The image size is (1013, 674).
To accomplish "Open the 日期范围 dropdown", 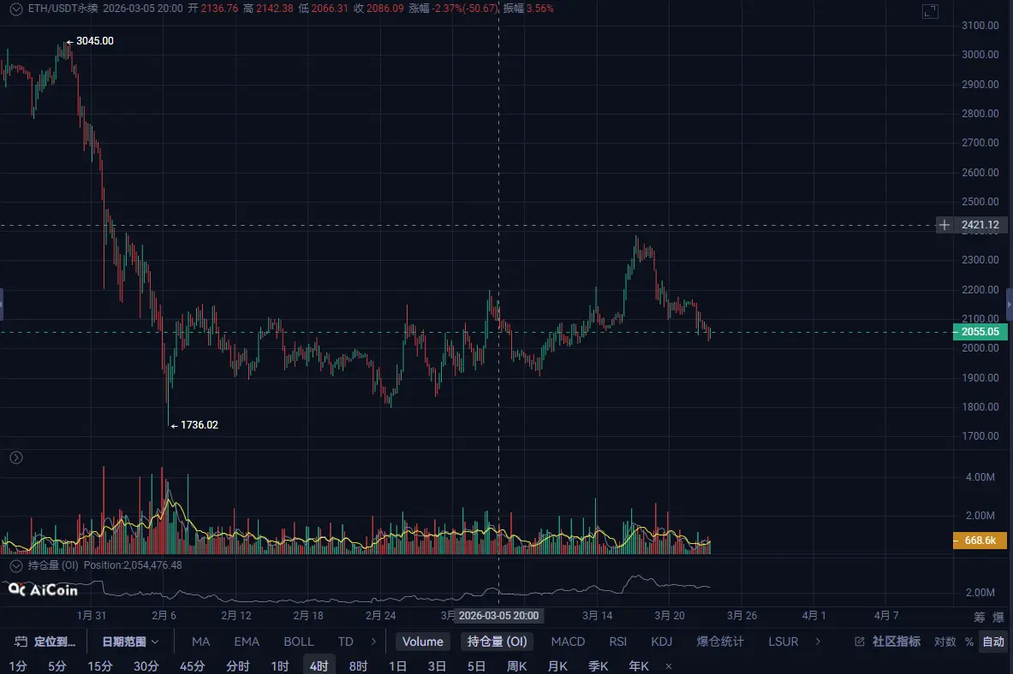I will [130, 641].
